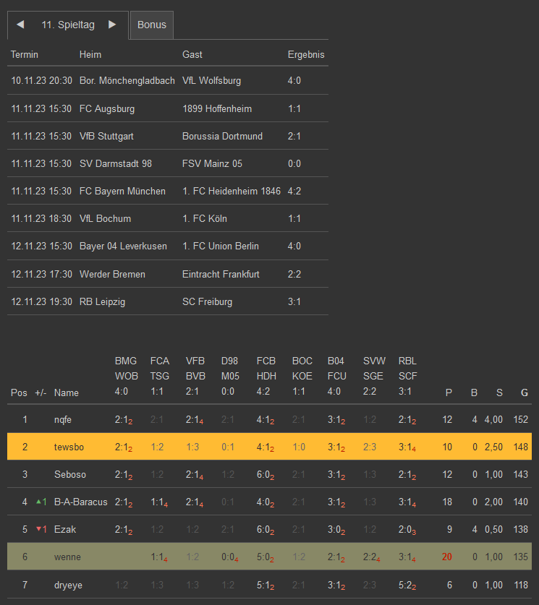The image size is (539, 605).
Task: Open the Bonus tab
Action: [152, 25]
